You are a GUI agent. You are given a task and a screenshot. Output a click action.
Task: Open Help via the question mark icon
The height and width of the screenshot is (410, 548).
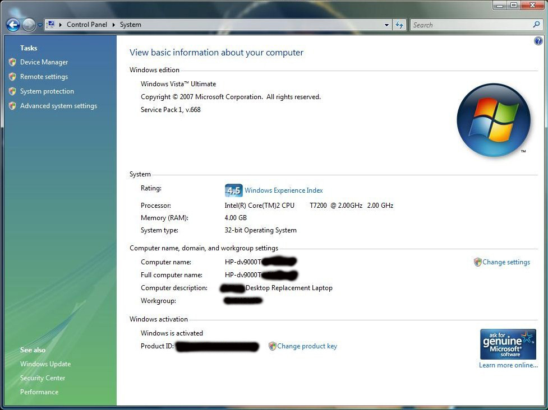point(538,41)
